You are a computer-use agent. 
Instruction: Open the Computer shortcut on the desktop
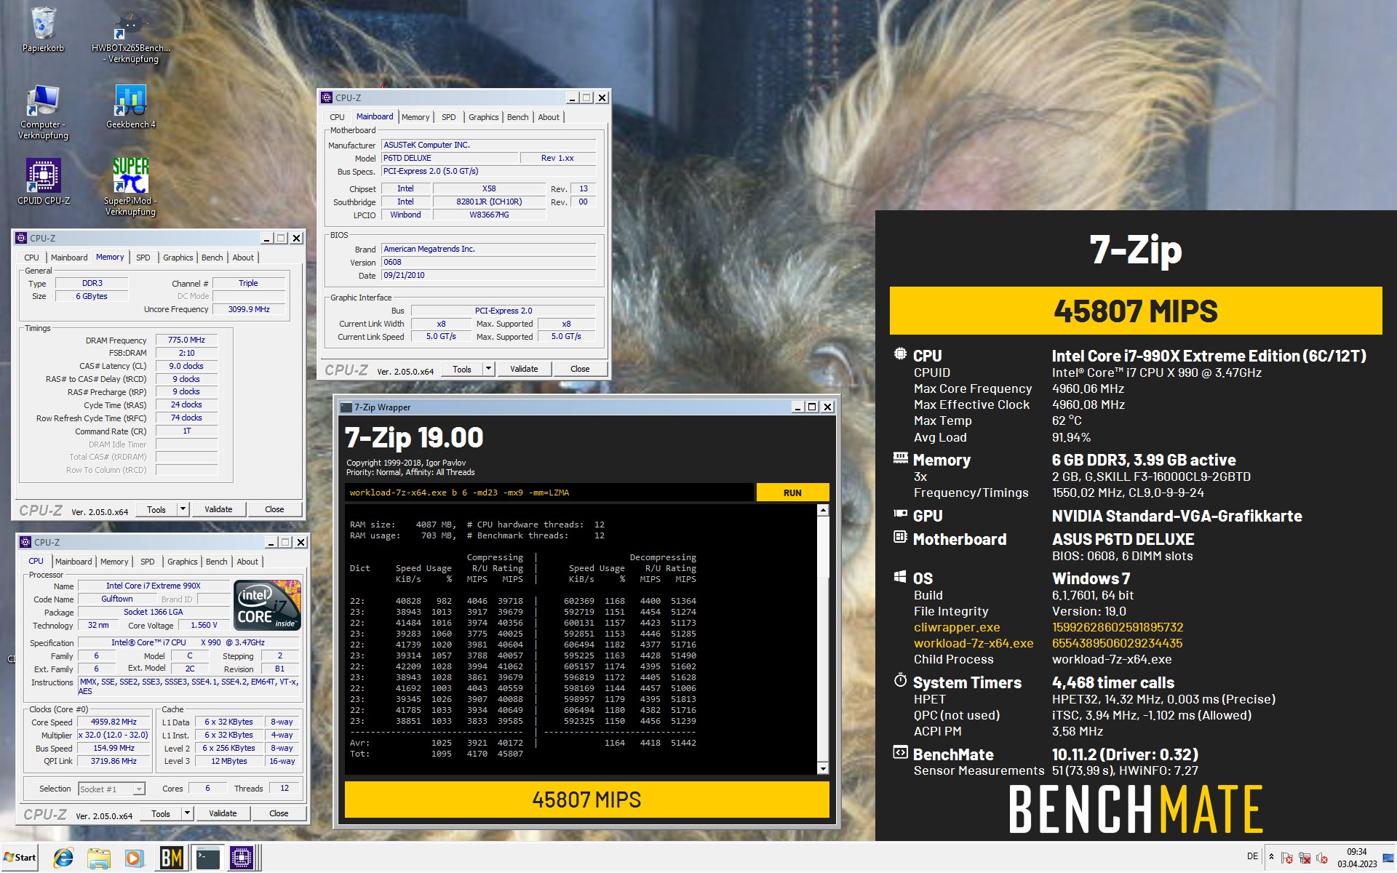[x=43, y=111]
